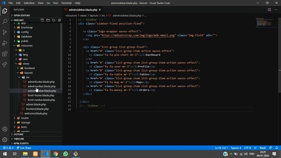Click Ln 24, Col 1 status item

coord(221,148)
